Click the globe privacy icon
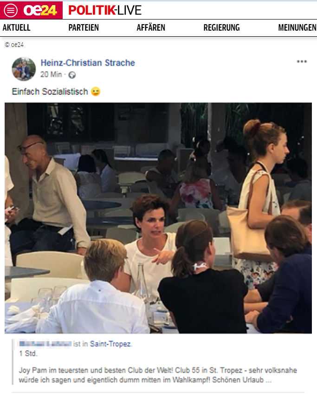The width and height of the screenshot is (317, 400). pos(72,75)
